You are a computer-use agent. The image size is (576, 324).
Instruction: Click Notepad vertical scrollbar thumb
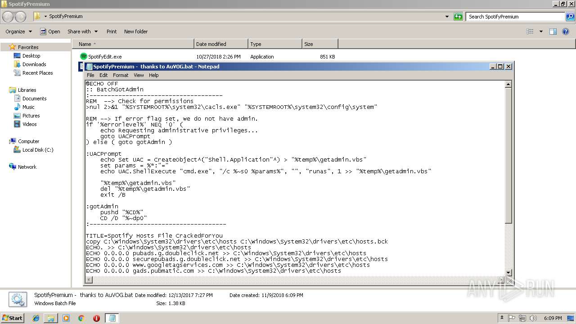point(508,156)
